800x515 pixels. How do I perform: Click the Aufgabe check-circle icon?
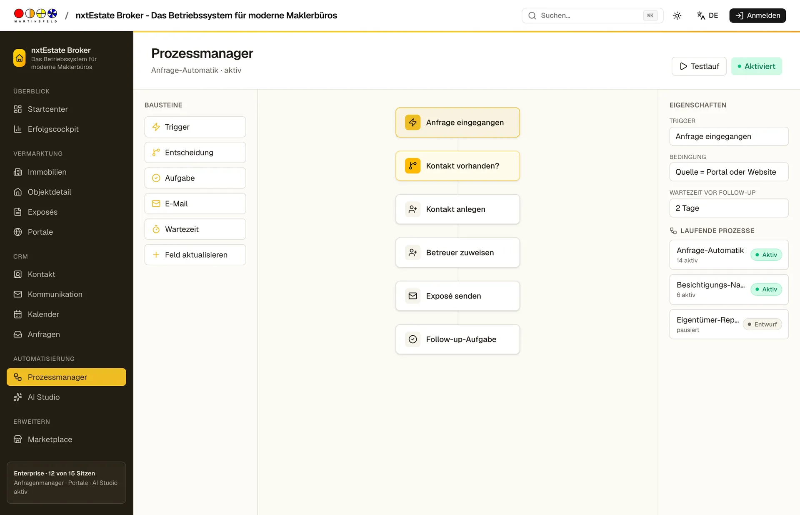(x=156, y=178)
